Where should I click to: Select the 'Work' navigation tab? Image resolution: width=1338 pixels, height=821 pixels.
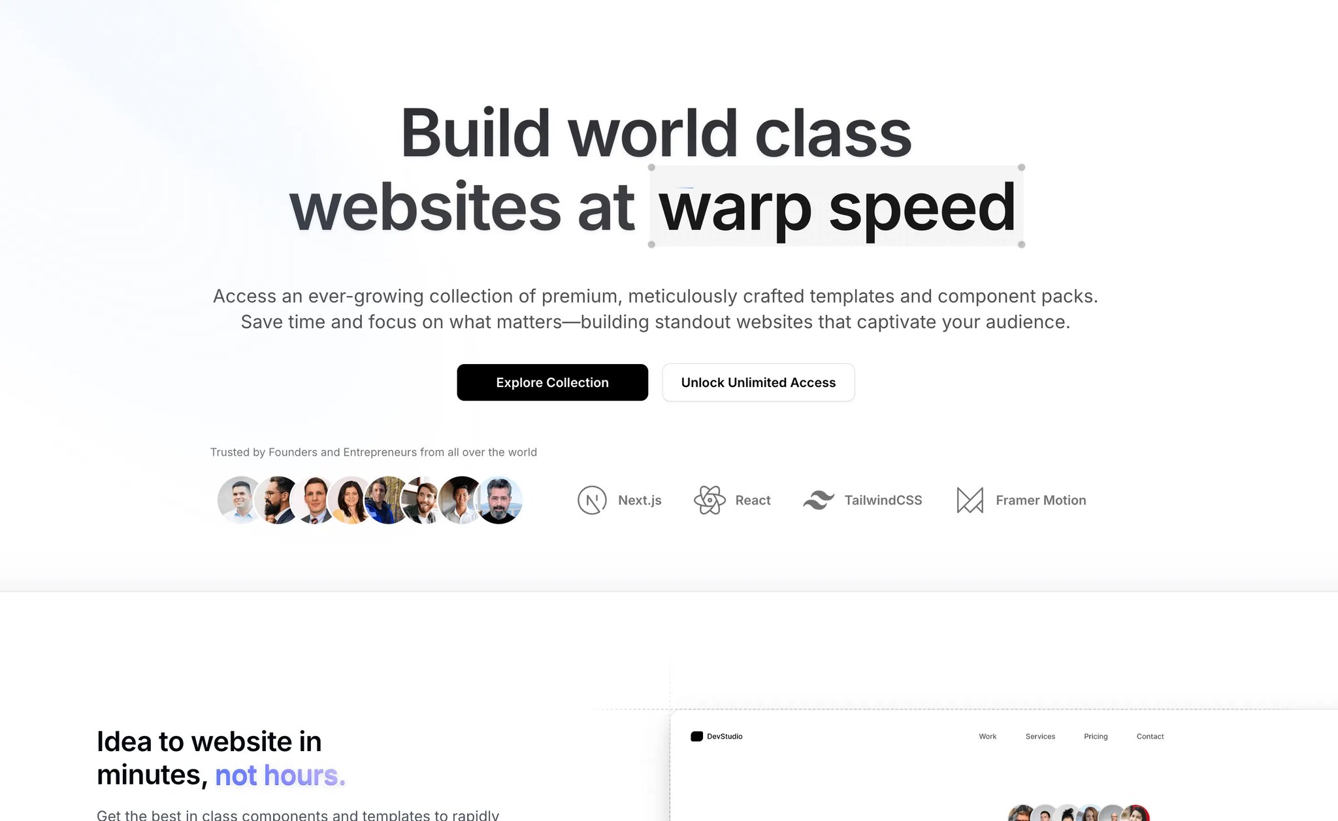click(988, 735)
